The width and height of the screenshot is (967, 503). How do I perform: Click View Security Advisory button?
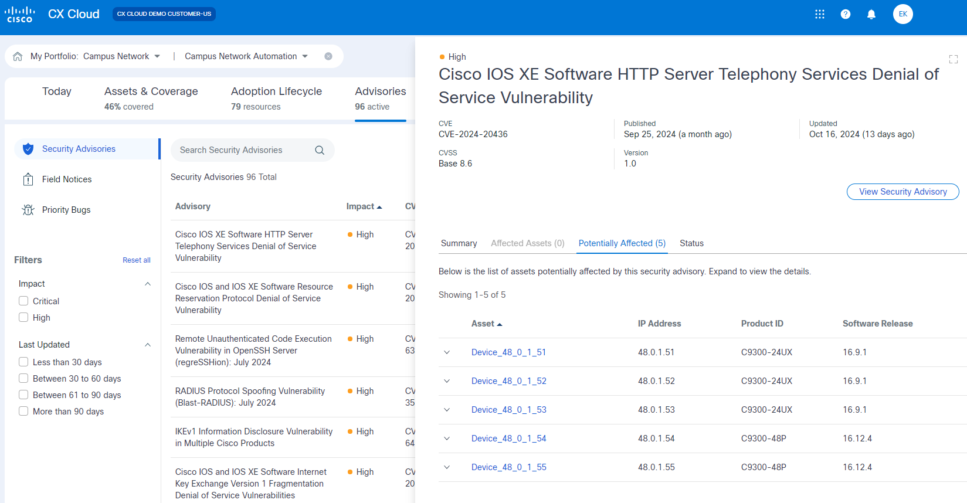[903, 192]
